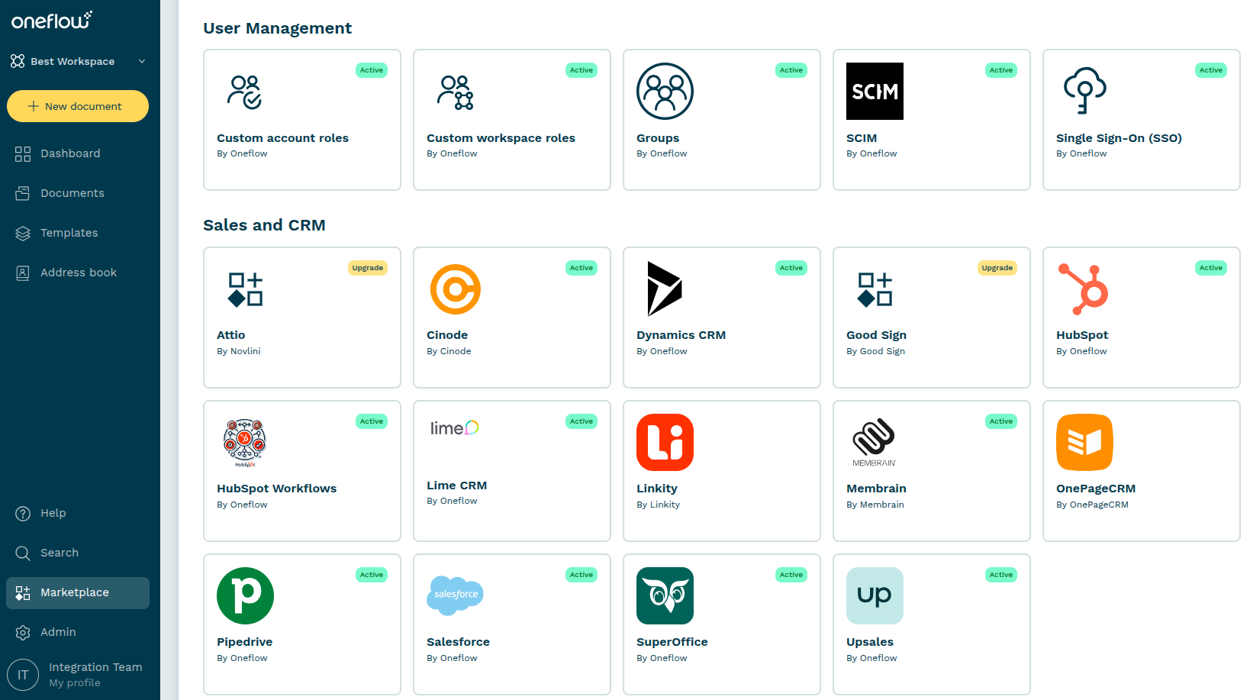Open the Single Sign-On (SSO) title
The width and height of the screenshot is (1250, 700).
pyautogui.click(x=1119, y=138)
